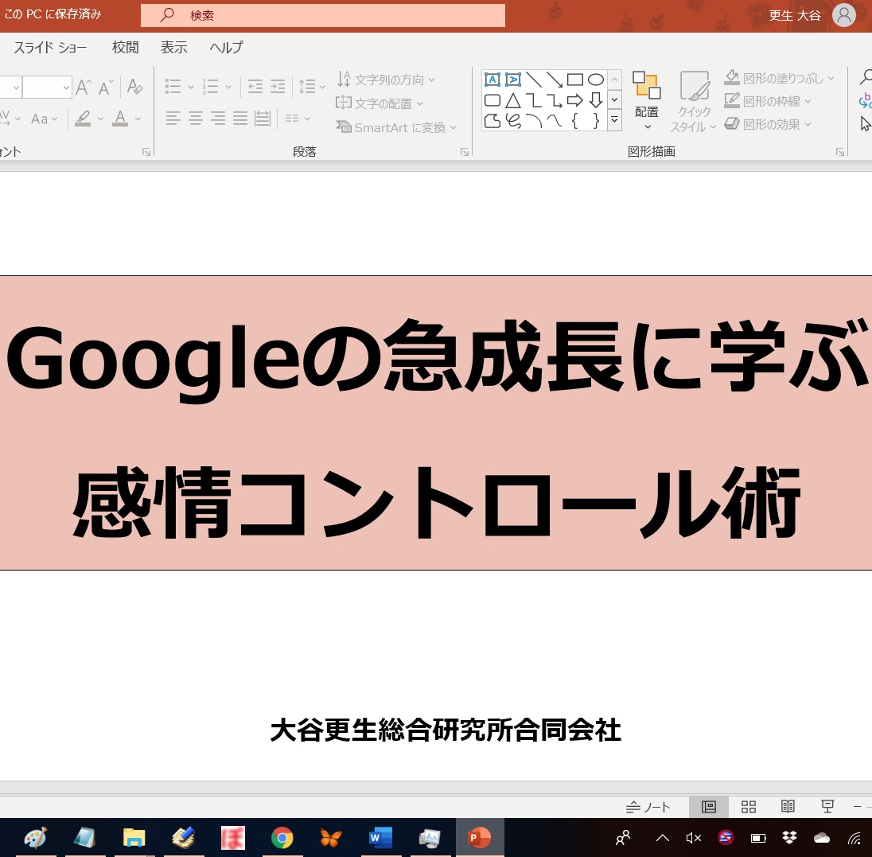This screenshot has height=857, width=872.
Task: Open the highlight color dropdown arrow
Action: tap(101, 119)
